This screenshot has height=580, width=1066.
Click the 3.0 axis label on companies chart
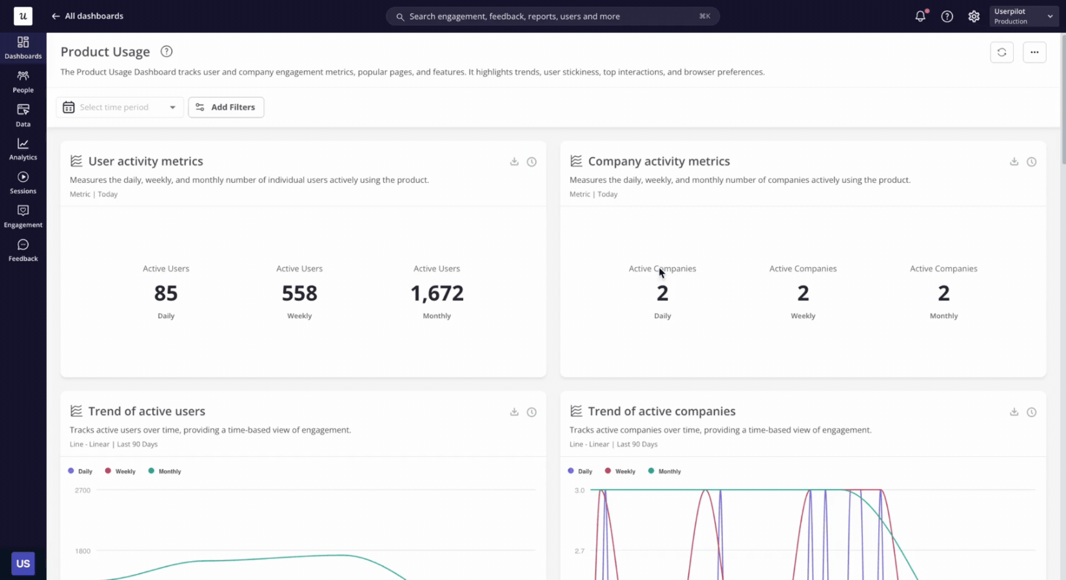click(x=579, y=490)
